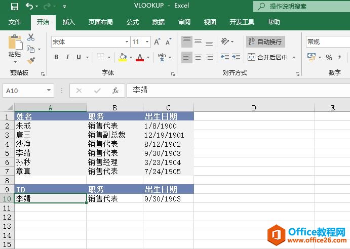Click the Select All corner triangle

click(10, 107)
